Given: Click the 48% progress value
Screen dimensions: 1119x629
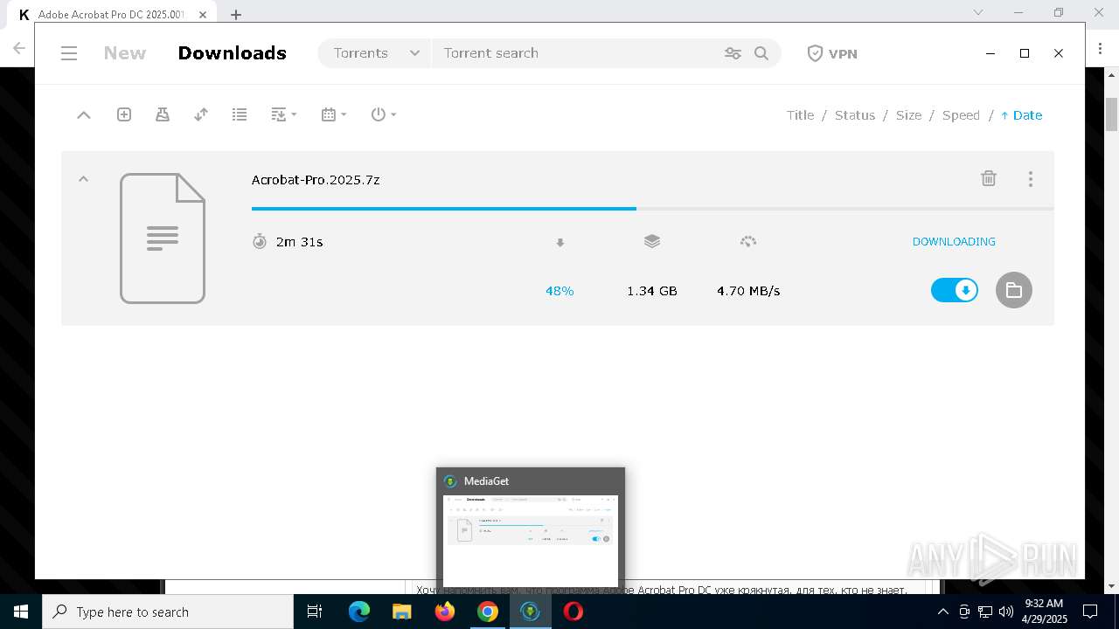Looking at the screenshot, I should (x=559, y=291).
